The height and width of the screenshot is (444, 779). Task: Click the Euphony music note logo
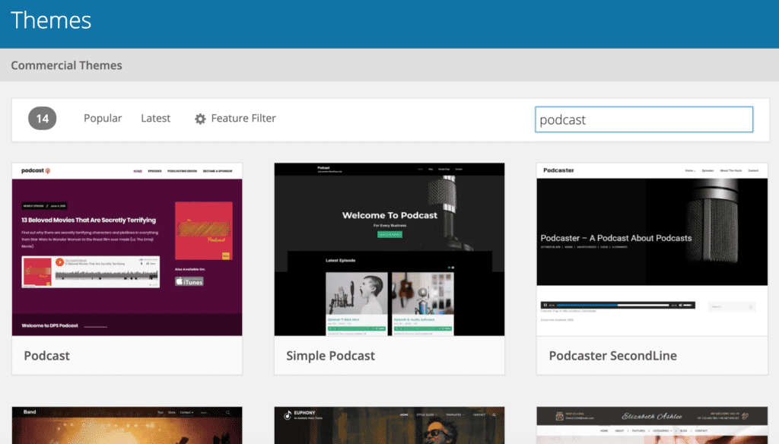[x=287, y=415]
